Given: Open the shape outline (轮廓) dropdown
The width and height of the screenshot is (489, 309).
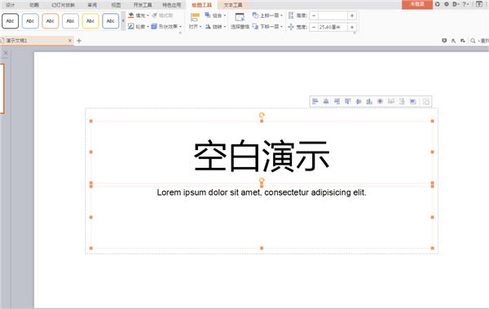Looking at the screenshot, I should tap(139, 27).
